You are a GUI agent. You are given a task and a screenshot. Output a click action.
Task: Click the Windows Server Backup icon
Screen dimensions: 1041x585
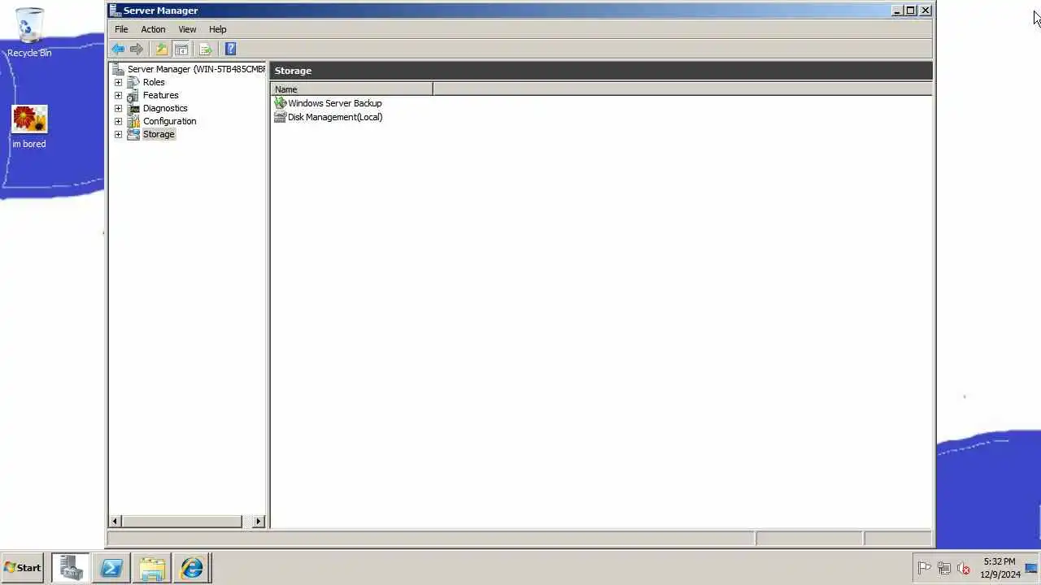pyautogui.click(x=281, y=103)
